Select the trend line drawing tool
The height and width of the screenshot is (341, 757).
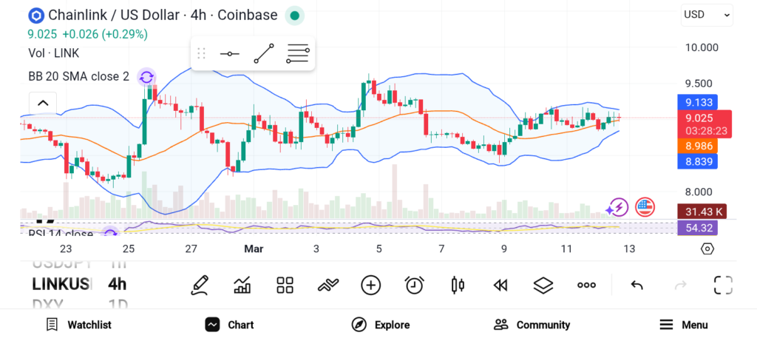pos(263,54)
